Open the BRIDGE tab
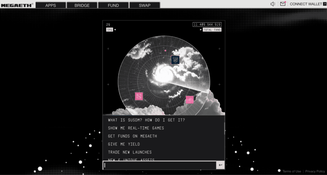327x175 pixels. [82, 5]
